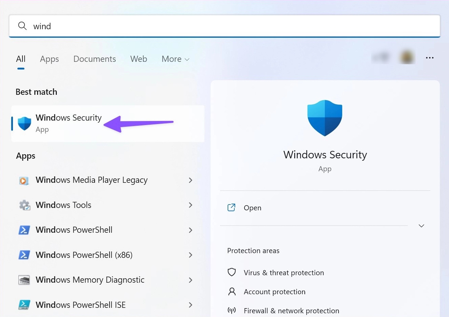
Task: Switch to the Apps tab
Action: [49, 59]
